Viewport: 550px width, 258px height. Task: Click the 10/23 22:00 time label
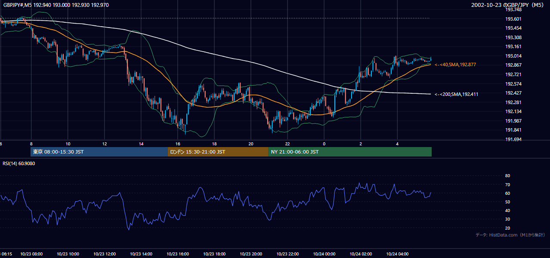[x=287, y=254]
